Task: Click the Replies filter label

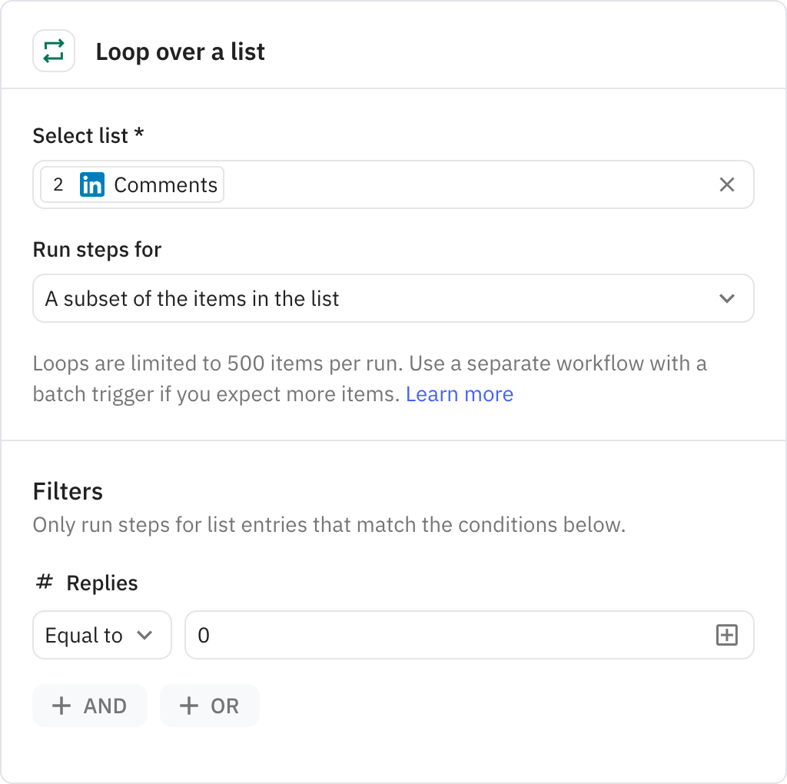Action: [102, 583]
